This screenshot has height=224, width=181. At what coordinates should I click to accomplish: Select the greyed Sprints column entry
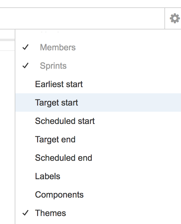pos(53,66)
